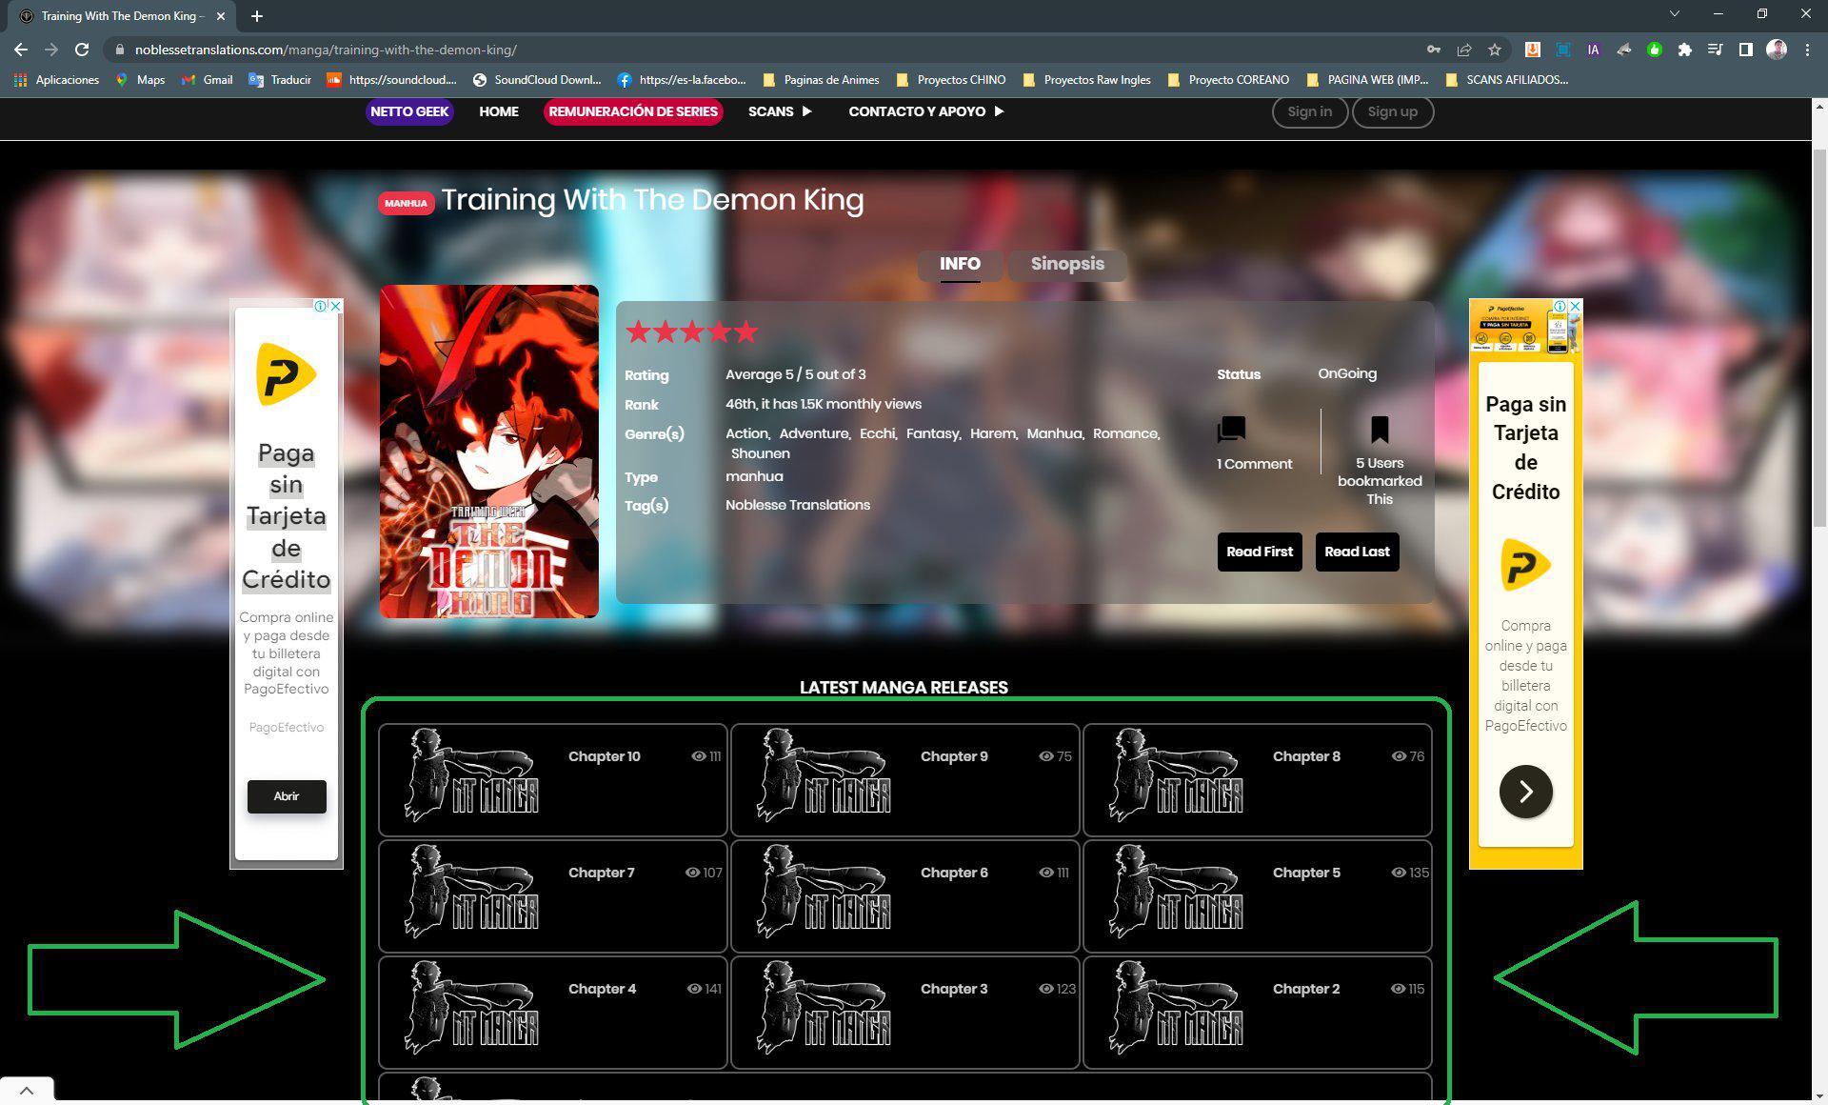Open the media control playlist icon
This screenshot has height=1105, width=1828.
tap(1715, 50)
